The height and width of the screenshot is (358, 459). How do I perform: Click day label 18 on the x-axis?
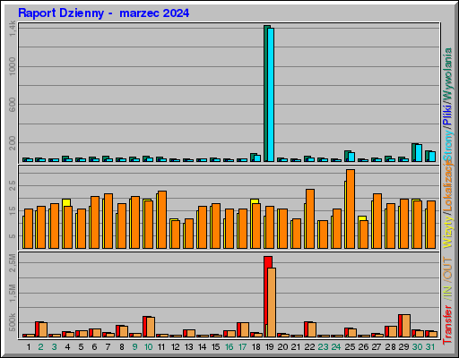pos(256,347)
